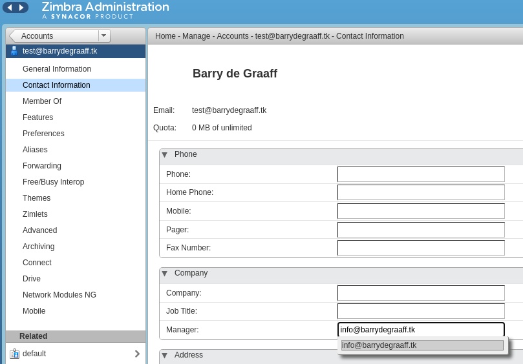Open the General Information page

pos(57,69)
